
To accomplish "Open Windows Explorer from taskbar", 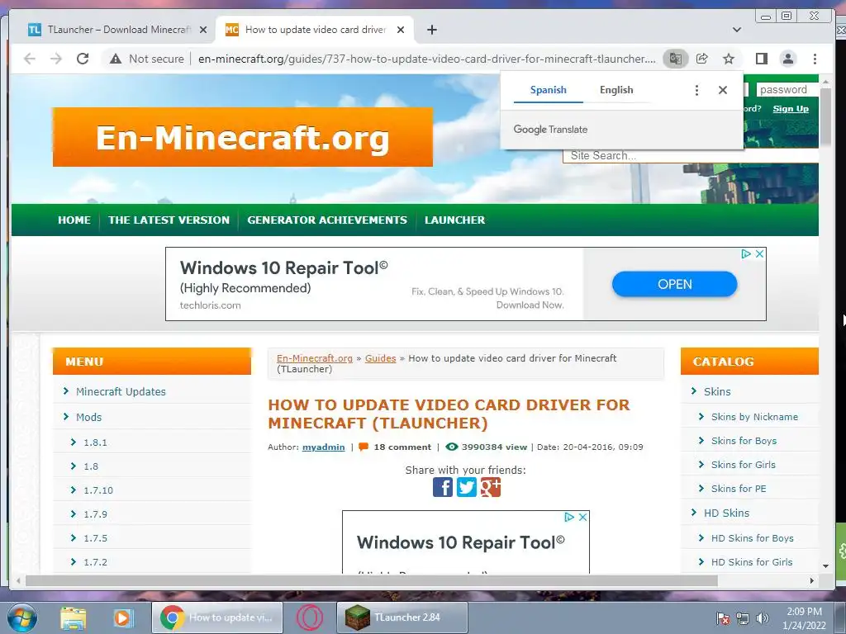I will point(74,617).
